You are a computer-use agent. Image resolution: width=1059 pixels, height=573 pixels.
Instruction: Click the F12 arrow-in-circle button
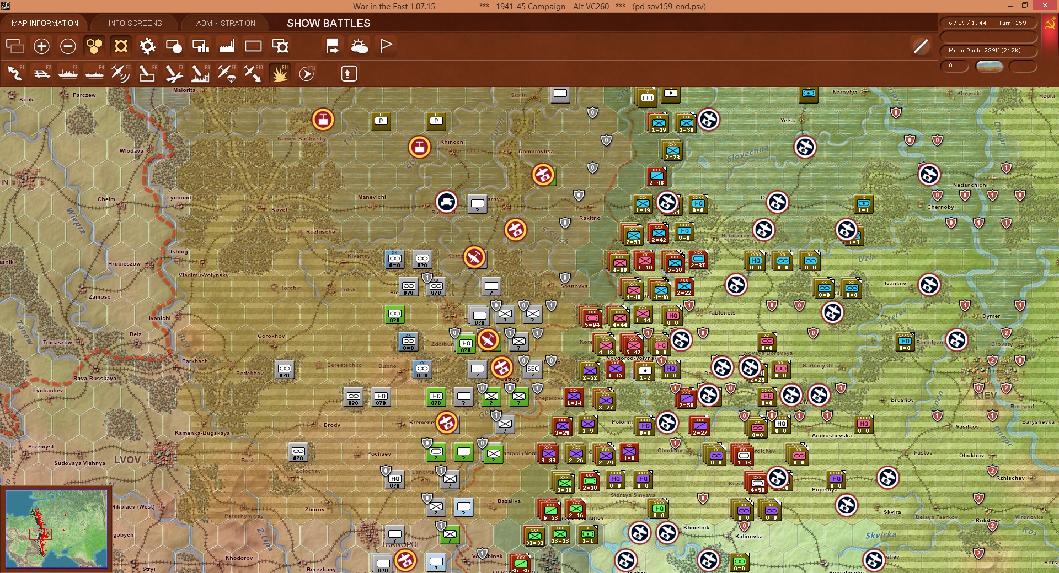307,73
